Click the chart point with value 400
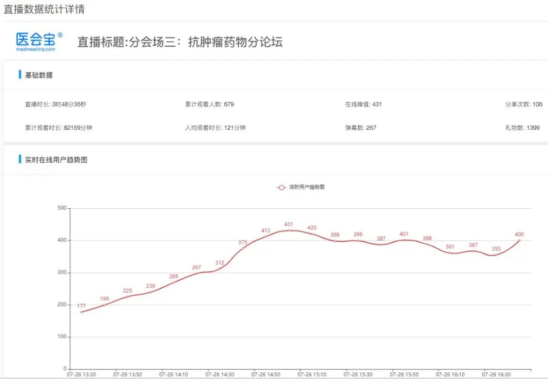This screenshot has height=379, width=548. pyautogui.click(x=519, y=241)
